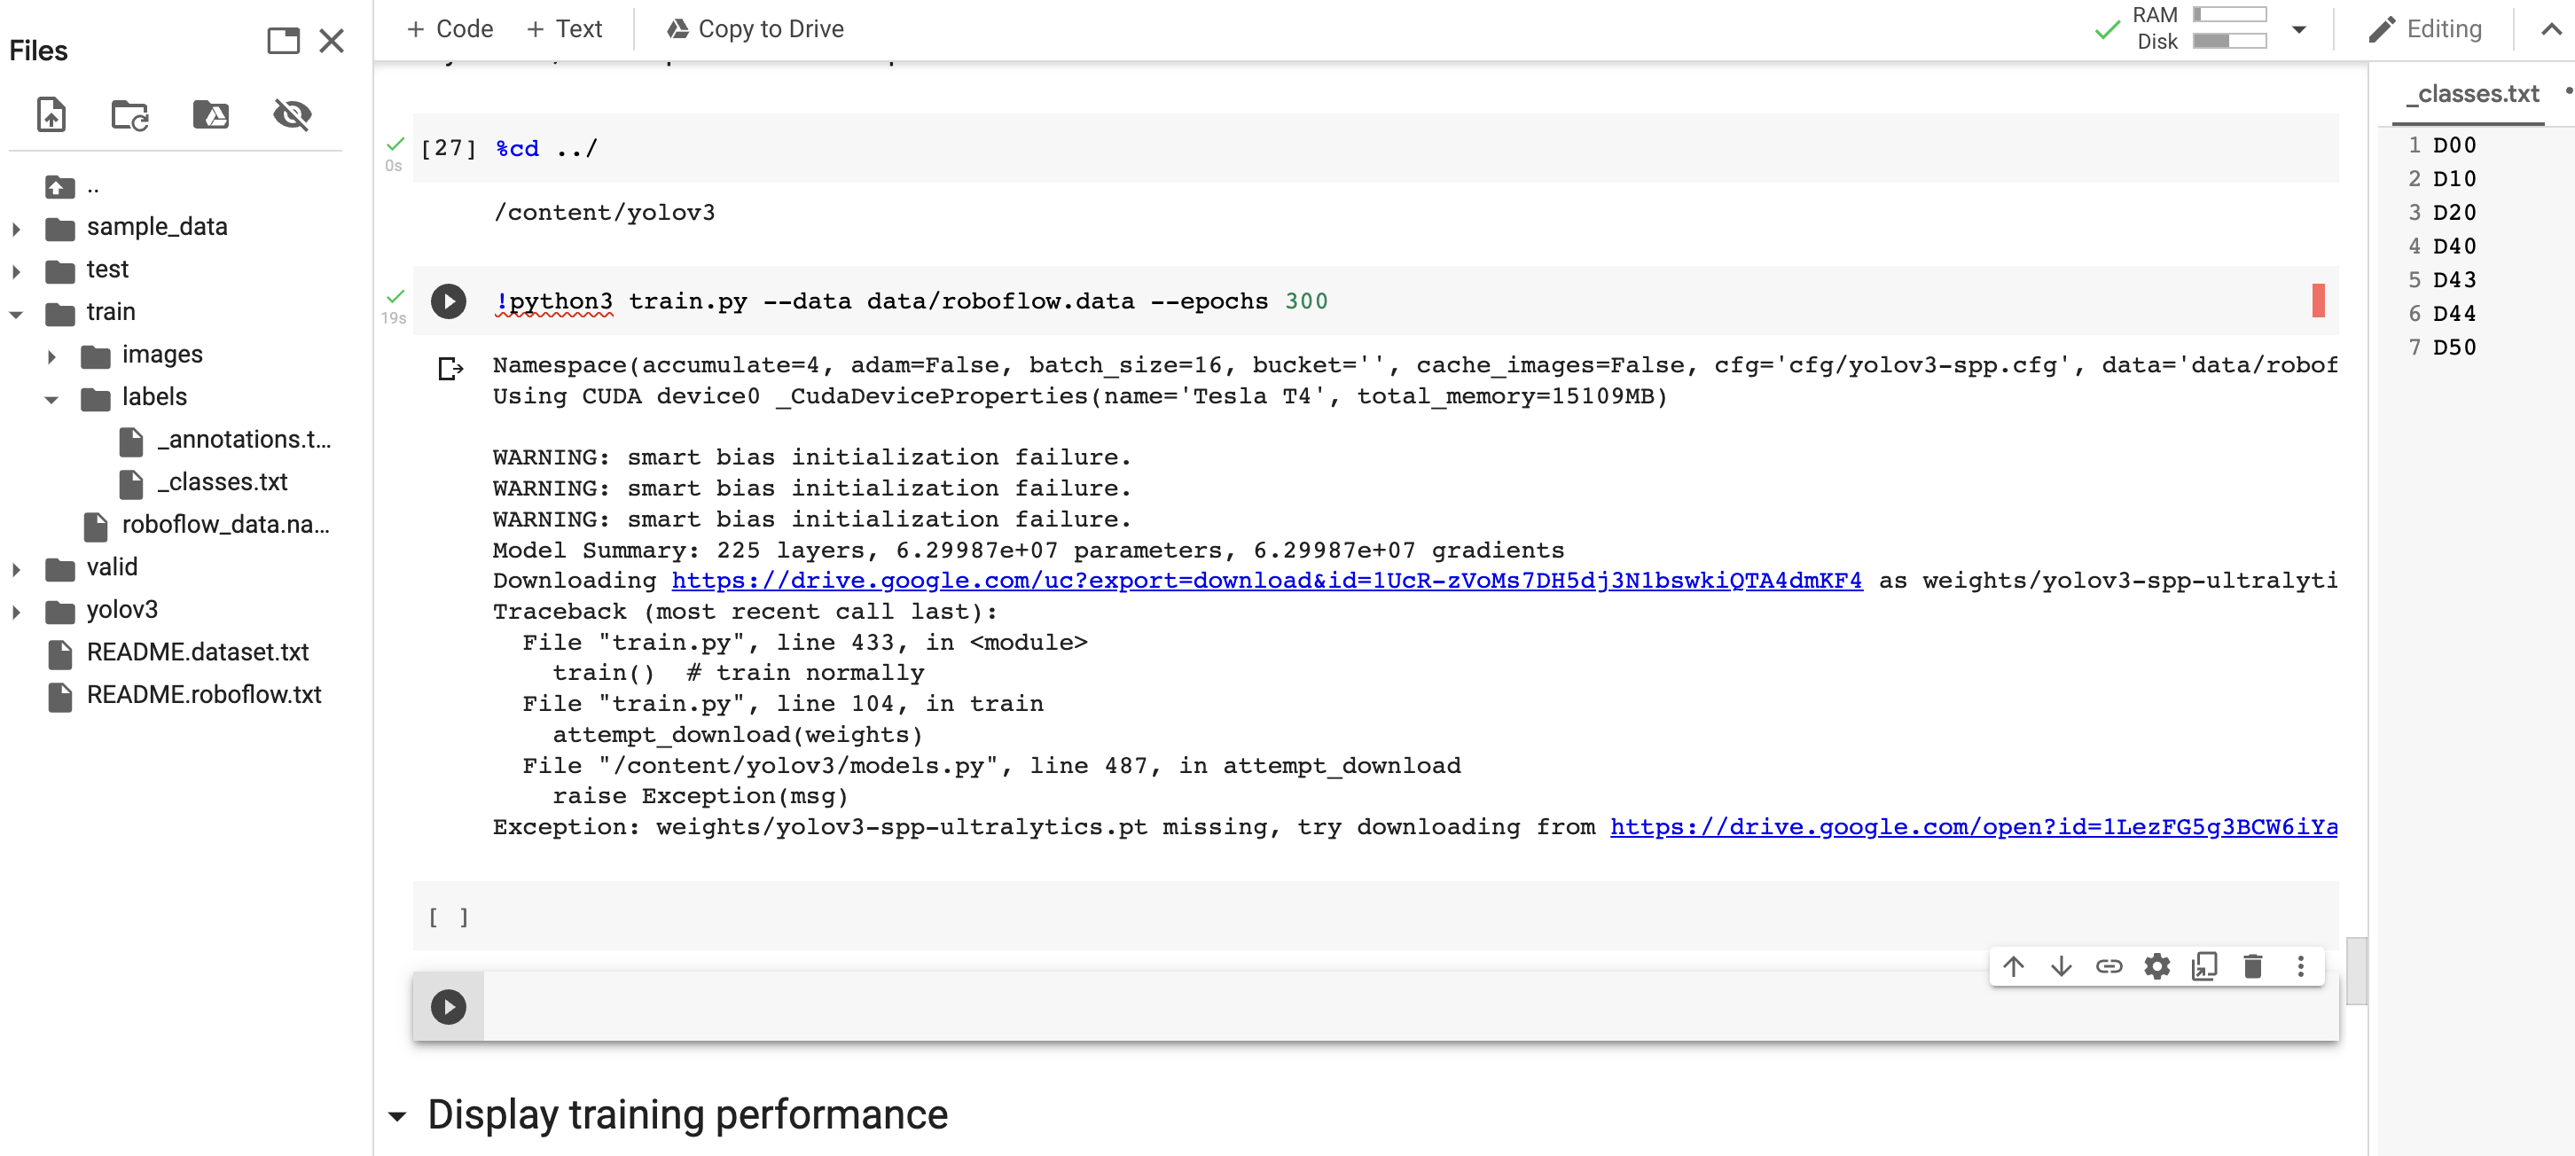Image resolution: width=2575 pixels, height=1156 pixels.
Task: Click the Copy to Drive button
Action: [755, 28]
